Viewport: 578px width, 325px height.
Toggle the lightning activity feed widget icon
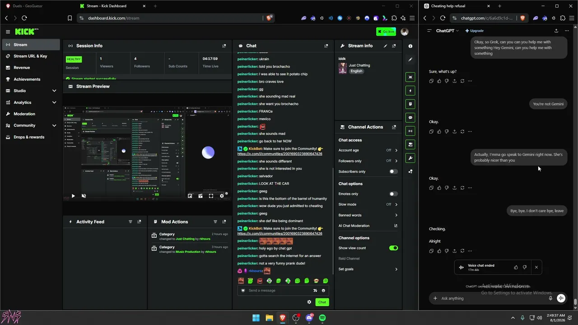tap(410, 91)
